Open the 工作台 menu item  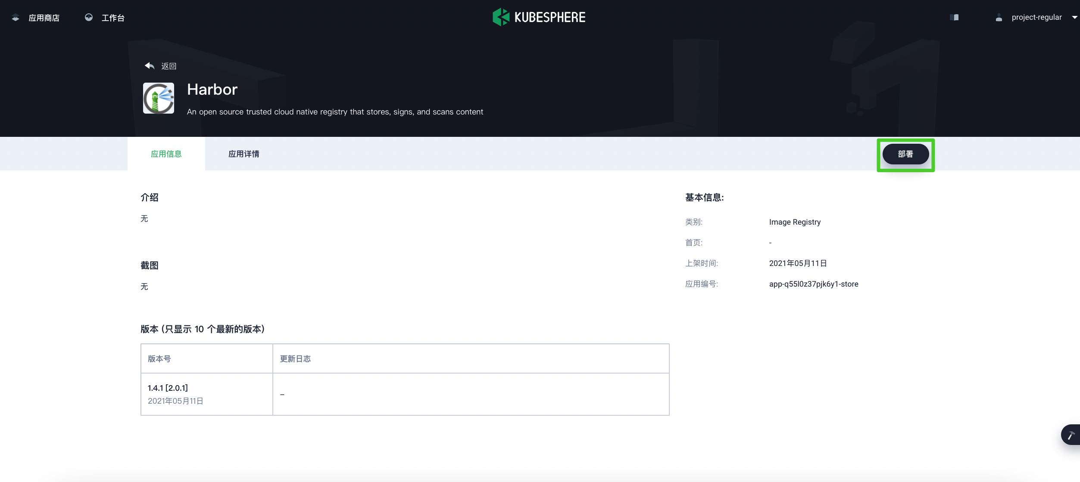click(112, 17)
